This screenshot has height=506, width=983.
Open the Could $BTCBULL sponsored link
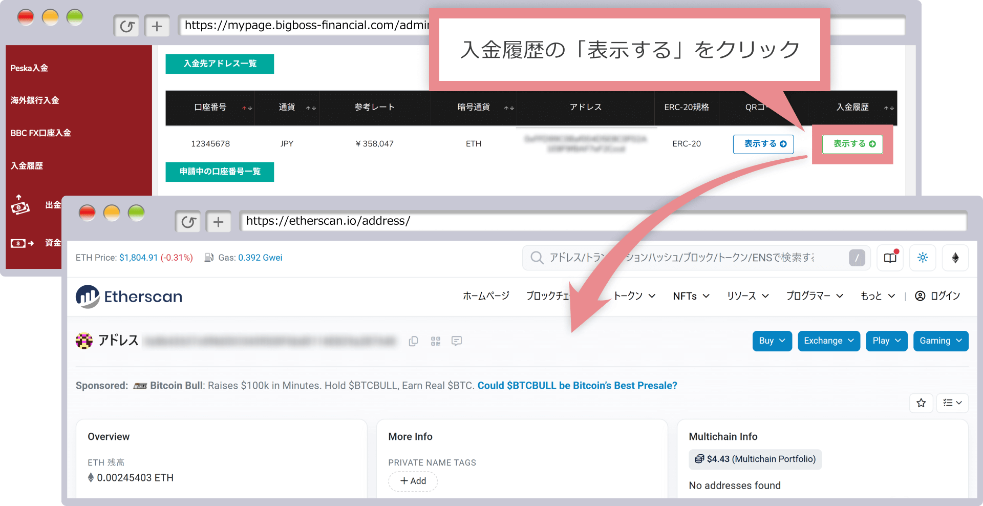tap(577, 386)
